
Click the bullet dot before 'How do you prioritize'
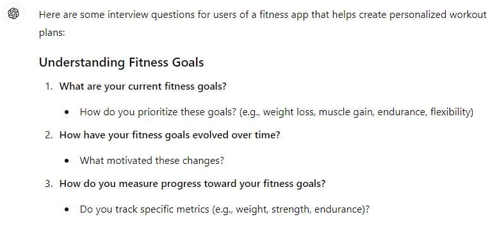point(66,112)
